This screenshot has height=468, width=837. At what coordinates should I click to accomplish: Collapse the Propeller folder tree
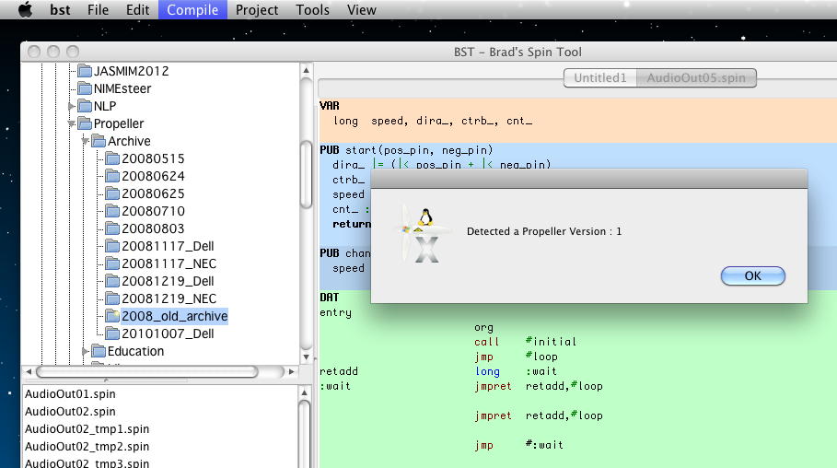tap(71, 123)
